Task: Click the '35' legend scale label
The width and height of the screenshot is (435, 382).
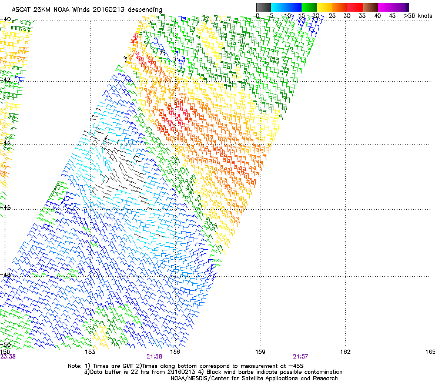Action: pyautogui.click(x=362, y=15)
